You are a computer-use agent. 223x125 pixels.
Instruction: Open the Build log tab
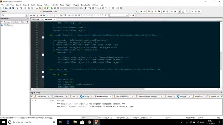coord(86,97)
